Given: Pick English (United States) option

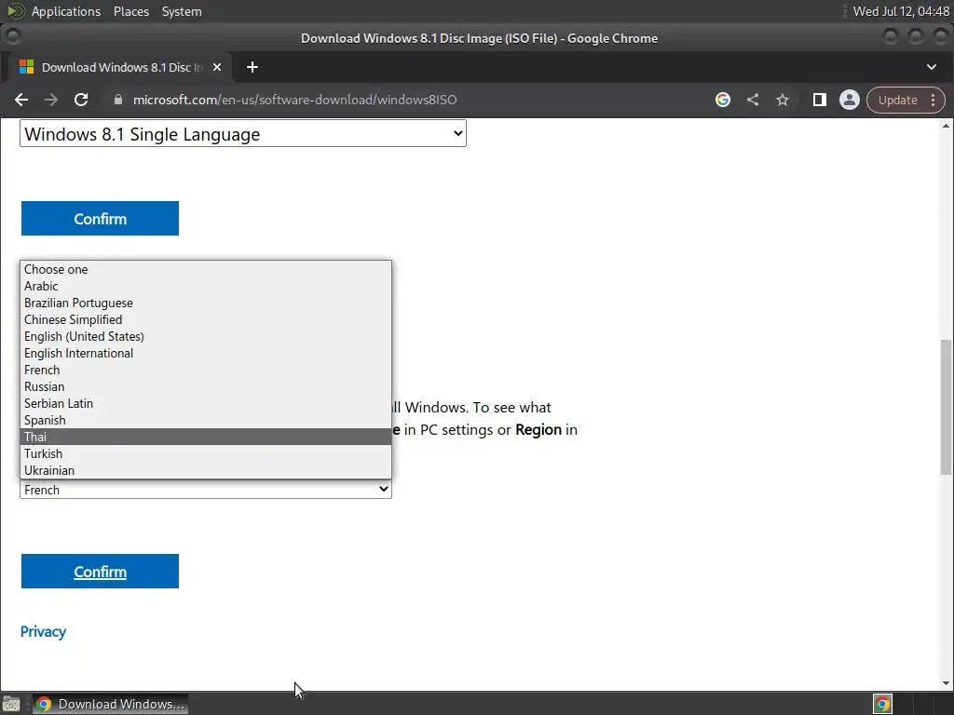Looking at the screenshot, I should [x=206, y=336].
